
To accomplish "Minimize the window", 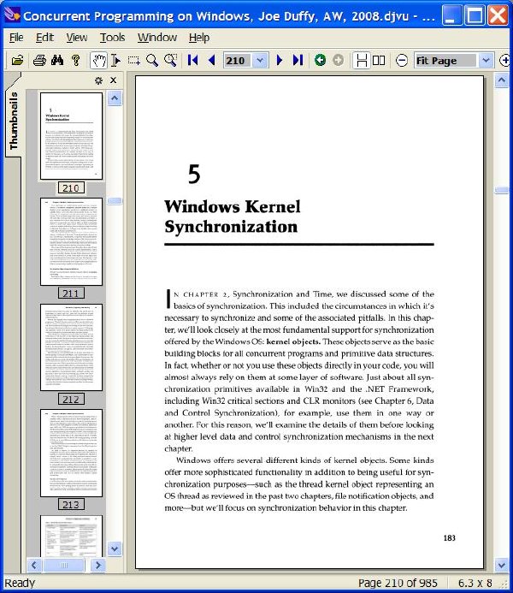I will 451,15.
